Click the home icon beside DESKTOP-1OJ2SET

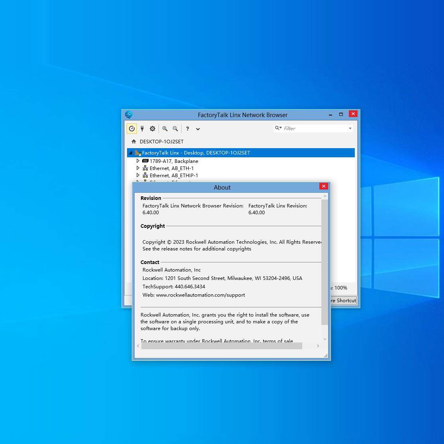click(134, 141)
